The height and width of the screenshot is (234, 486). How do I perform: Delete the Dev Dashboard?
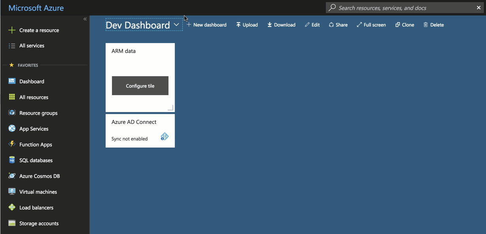pyautogui.click(x=433, y=25)
